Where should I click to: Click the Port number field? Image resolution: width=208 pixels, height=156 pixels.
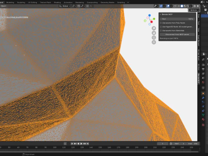pos(177,19)
